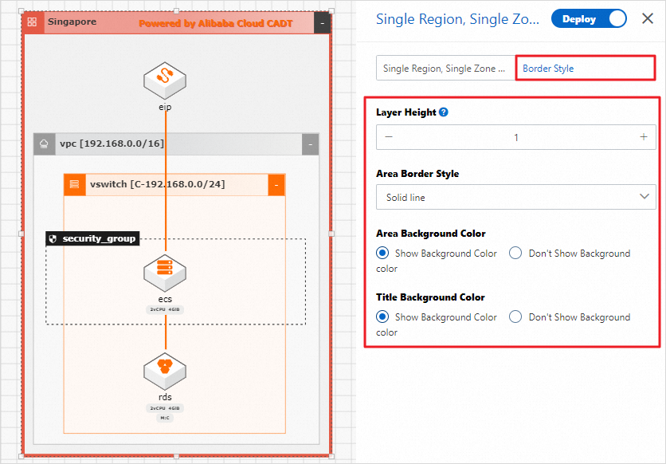Click the vpc cloud icon
666x464 pixels.
coord(44,144)
